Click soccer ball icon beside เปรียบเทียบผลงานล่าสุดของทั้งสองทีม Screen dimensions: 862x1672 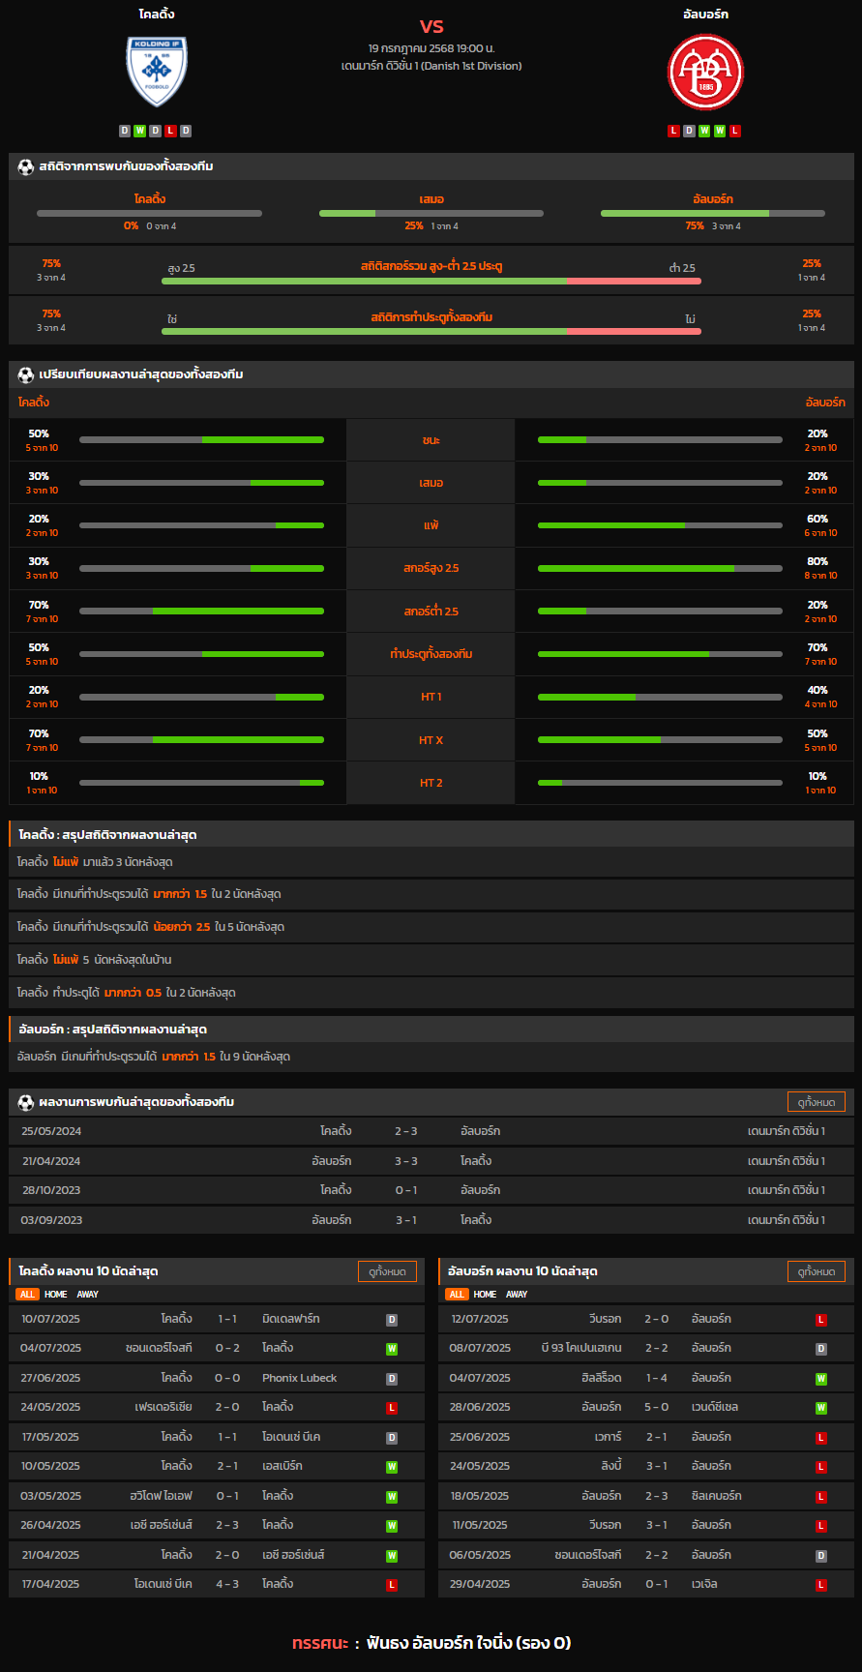(26, 374)
